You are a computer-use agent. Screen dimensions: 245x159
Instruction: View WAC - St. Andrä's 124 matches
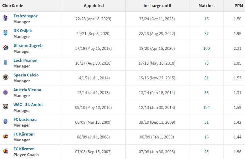coord(206,107)
